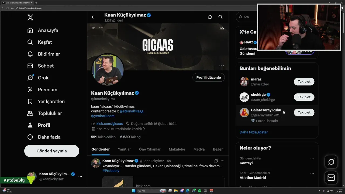Open Spotify from the taskbar

click(x=199, y=191)
